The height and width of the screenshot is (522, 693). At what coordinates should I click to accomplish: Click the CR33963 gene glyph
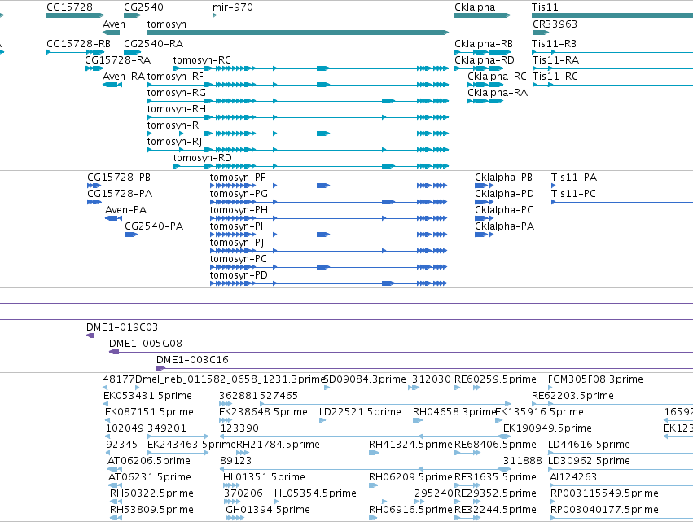541,33
